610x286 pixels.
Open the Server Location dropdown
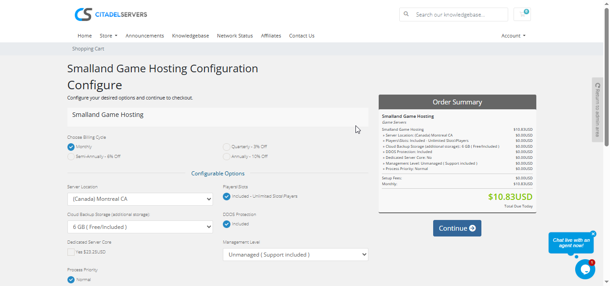[x=140, y=199]
